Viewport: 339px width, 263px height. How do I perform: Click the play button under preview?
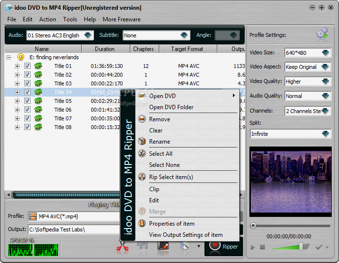(253, 247)
